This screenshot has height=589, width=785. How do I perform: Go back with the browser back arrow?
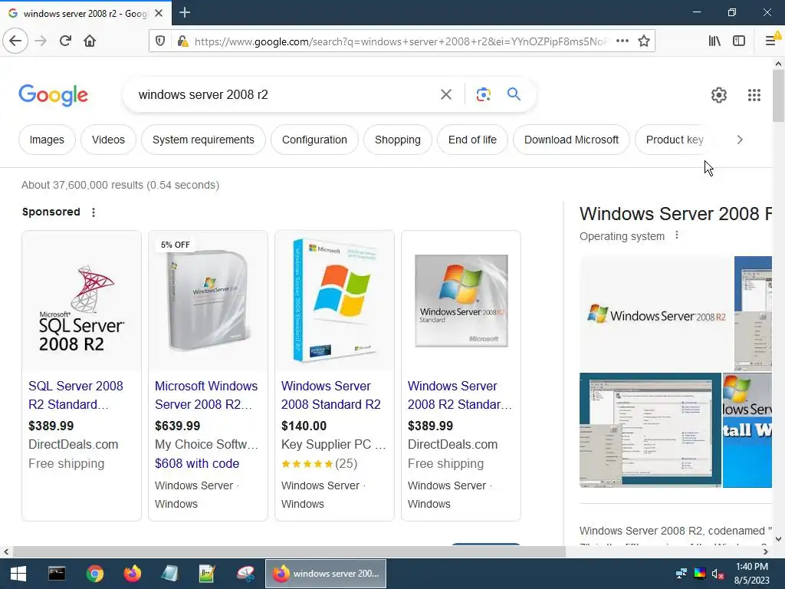coord(15,41)
